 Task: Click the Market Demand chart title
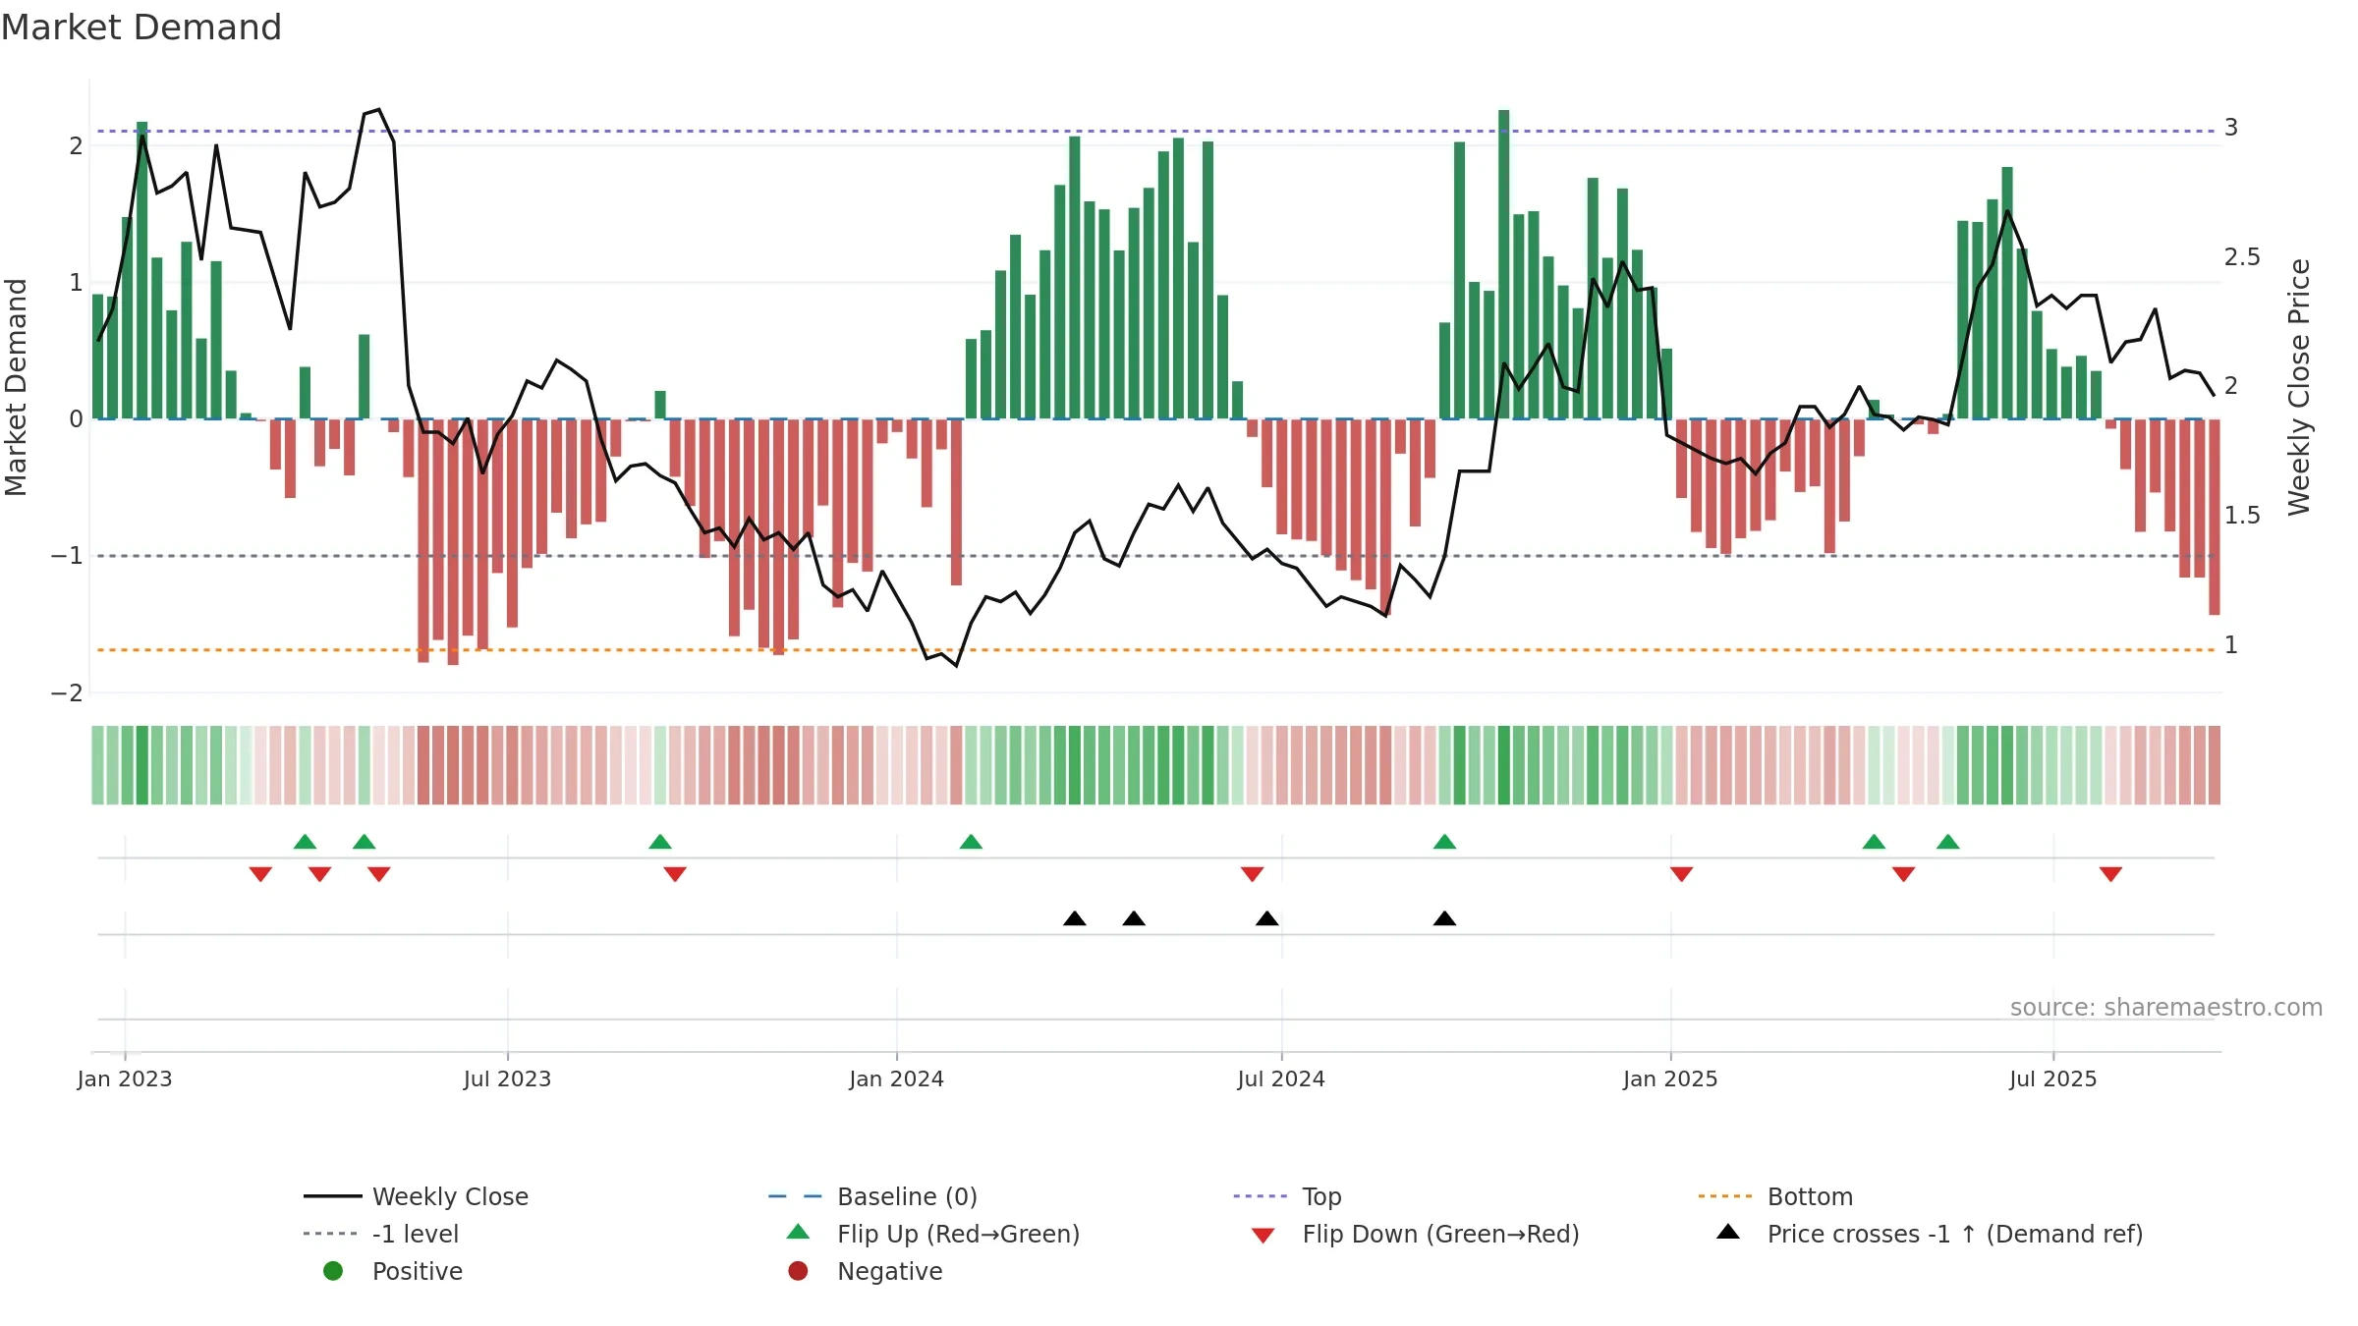tap(141, 28)
